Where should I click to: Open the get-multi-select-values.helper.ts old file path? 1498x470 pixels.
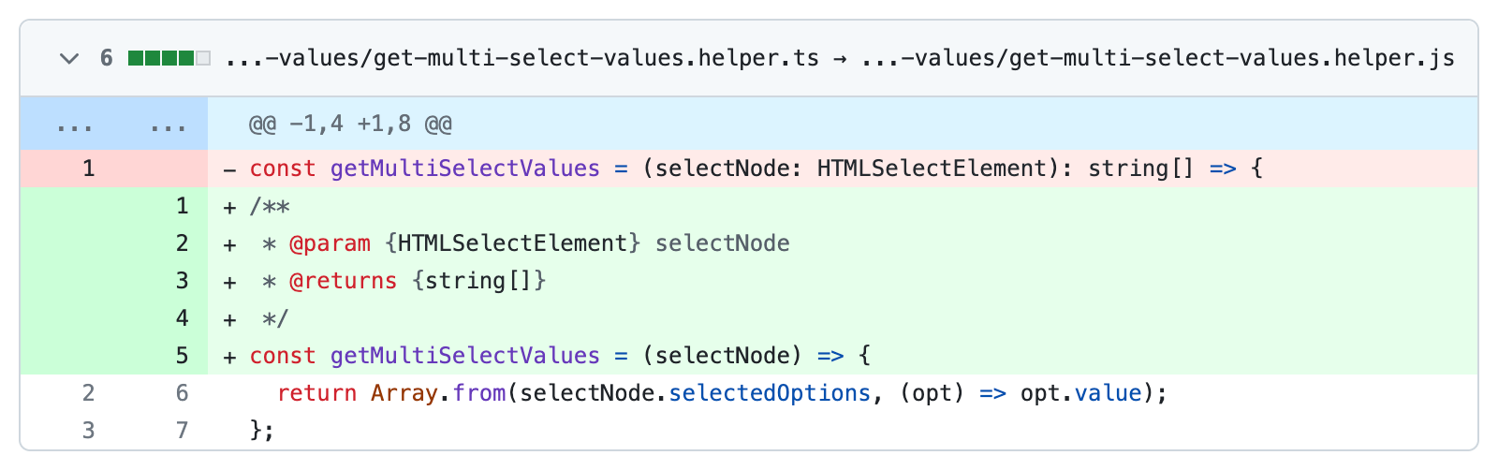[521, 59]
